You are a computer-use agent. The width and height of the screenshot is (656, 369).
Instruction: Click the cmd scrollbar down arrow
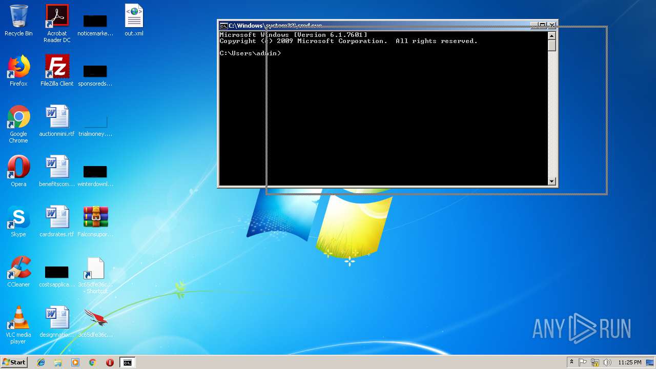point(552,181)
